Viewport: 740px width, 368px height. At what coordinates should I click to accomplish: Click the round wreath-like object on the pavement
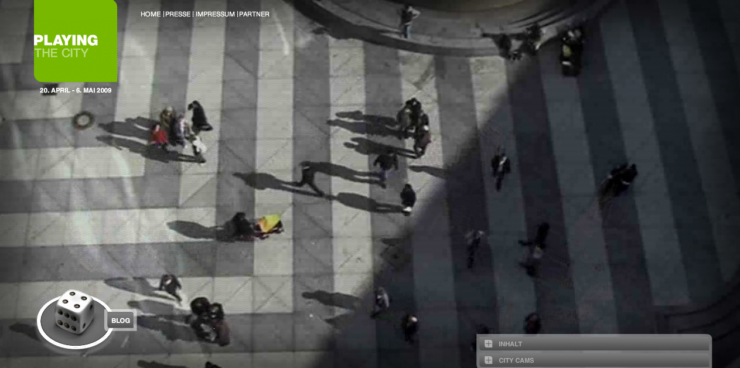point(83,120)
